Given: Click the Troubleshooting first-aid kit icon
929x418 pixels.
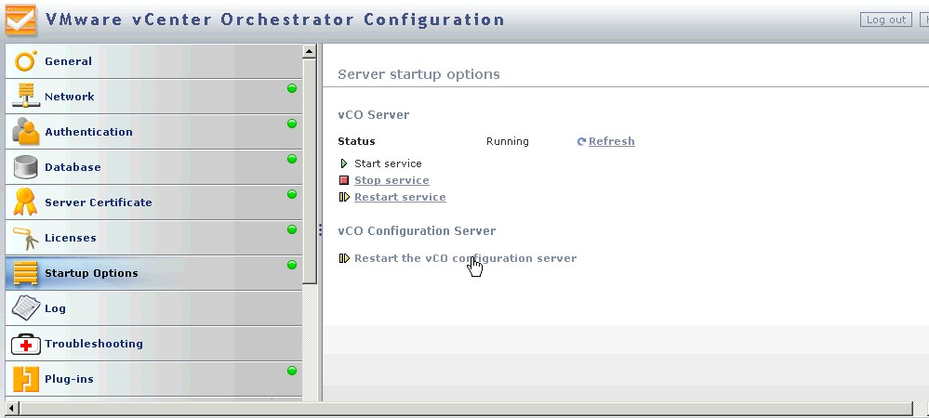Looking at the screenshot, I should click(x=25, y=344).
